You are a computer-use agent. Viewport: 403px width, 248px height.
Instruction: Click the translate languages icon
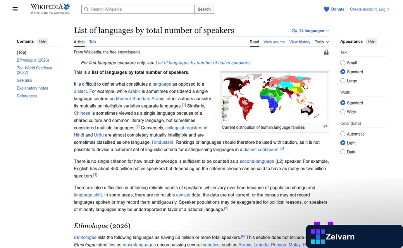[294, 31]
